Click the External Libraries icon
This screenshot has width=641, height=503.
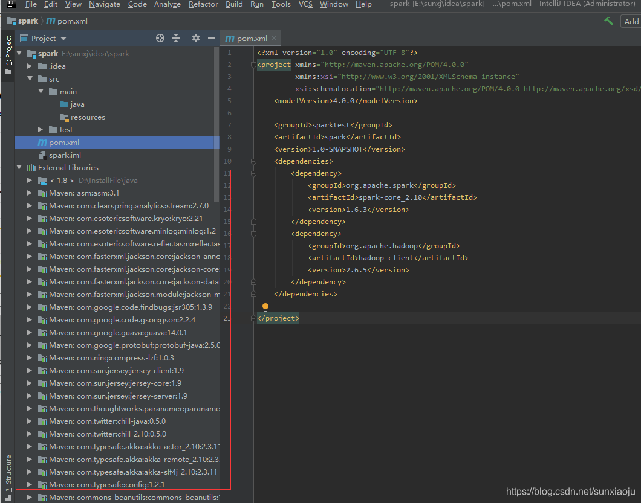31,167
